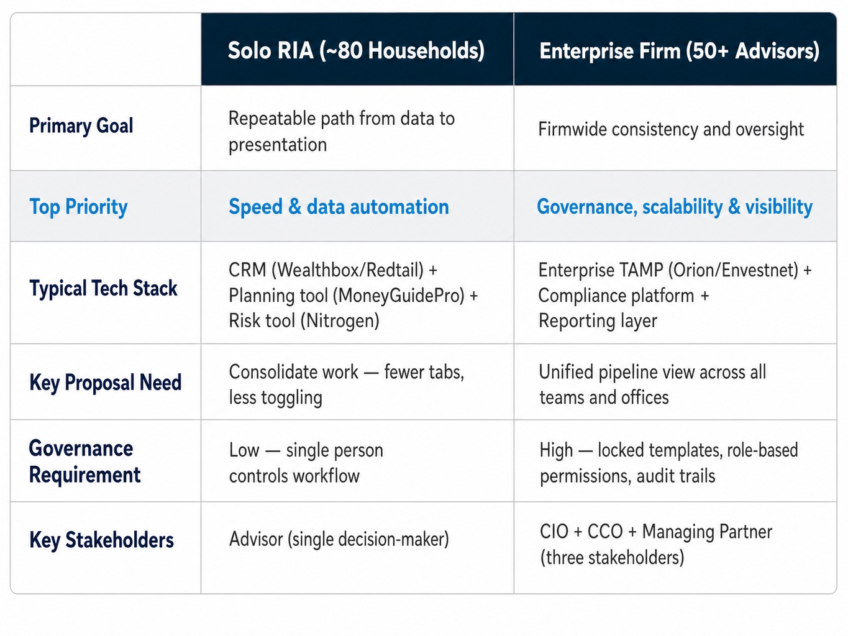
Task: Click the Enterprise TAMP (Orion/Envestnet) cell
Action: tap(675, 293)
